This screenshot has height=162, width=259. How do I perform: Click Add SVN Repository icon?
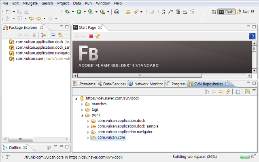tap(247, 92)
